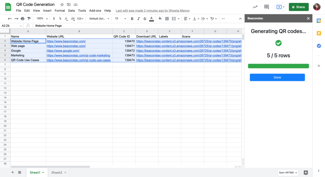The width and height of the screenshot is (325, 177).
Task: Open the Format menu
Action: [x=60, y=10]
